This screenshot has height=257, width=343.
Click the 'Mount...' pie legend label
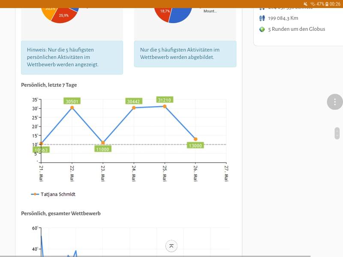tap(210, 11)
